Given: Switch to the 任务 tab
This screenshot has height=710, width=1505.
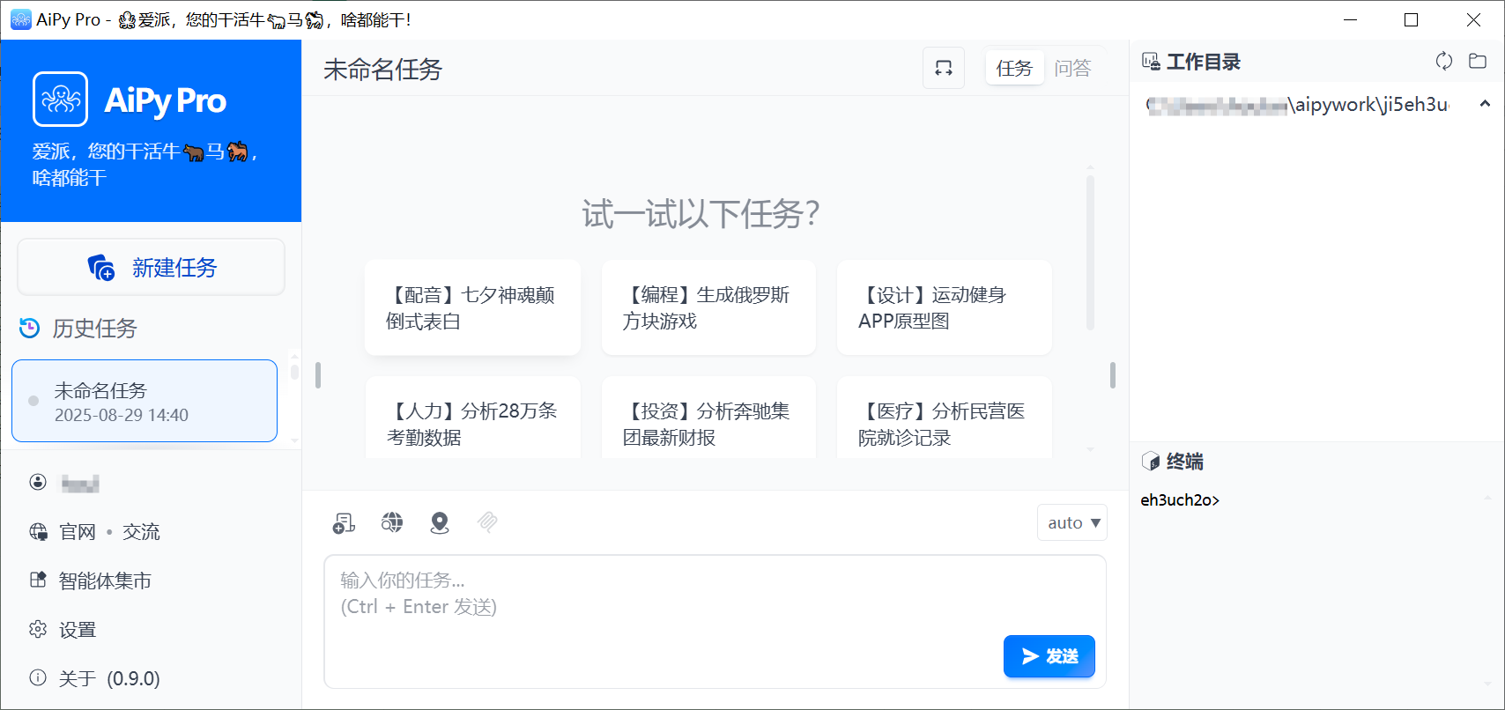Looking at the screenshot, I should coord(1014,68).
